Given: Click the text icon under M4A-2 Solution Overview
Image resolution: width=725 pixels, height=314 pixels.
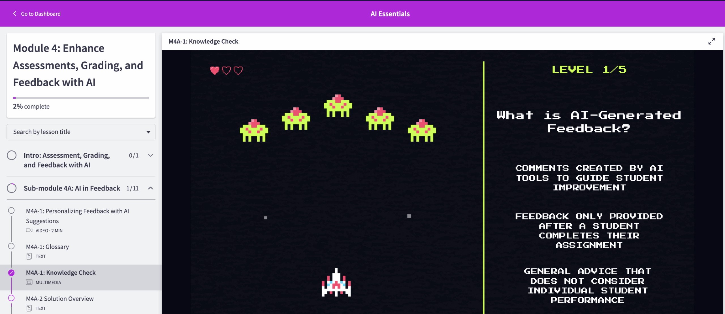Looking at the screenshot, I should tap(29, 308).
